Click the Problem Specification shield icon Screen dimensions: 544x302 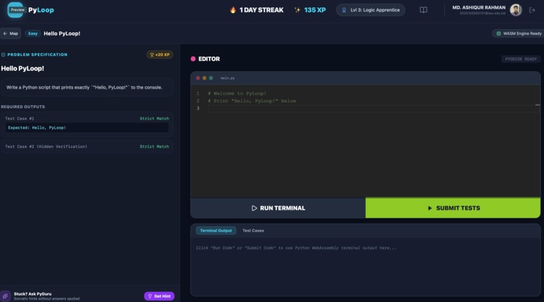click(3, 55)
